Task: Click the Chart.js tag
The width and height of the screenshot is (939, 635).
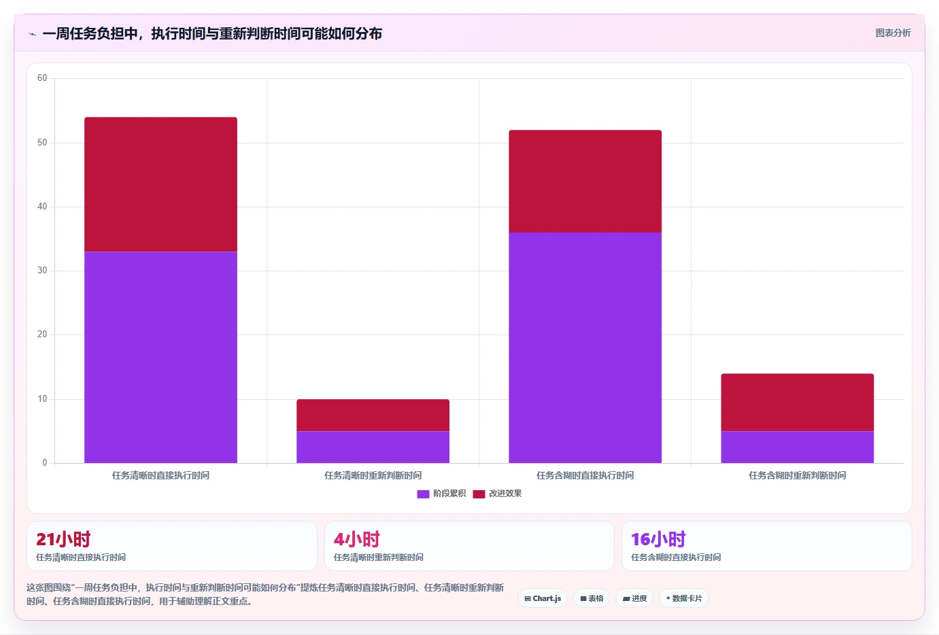Action: 543,598
